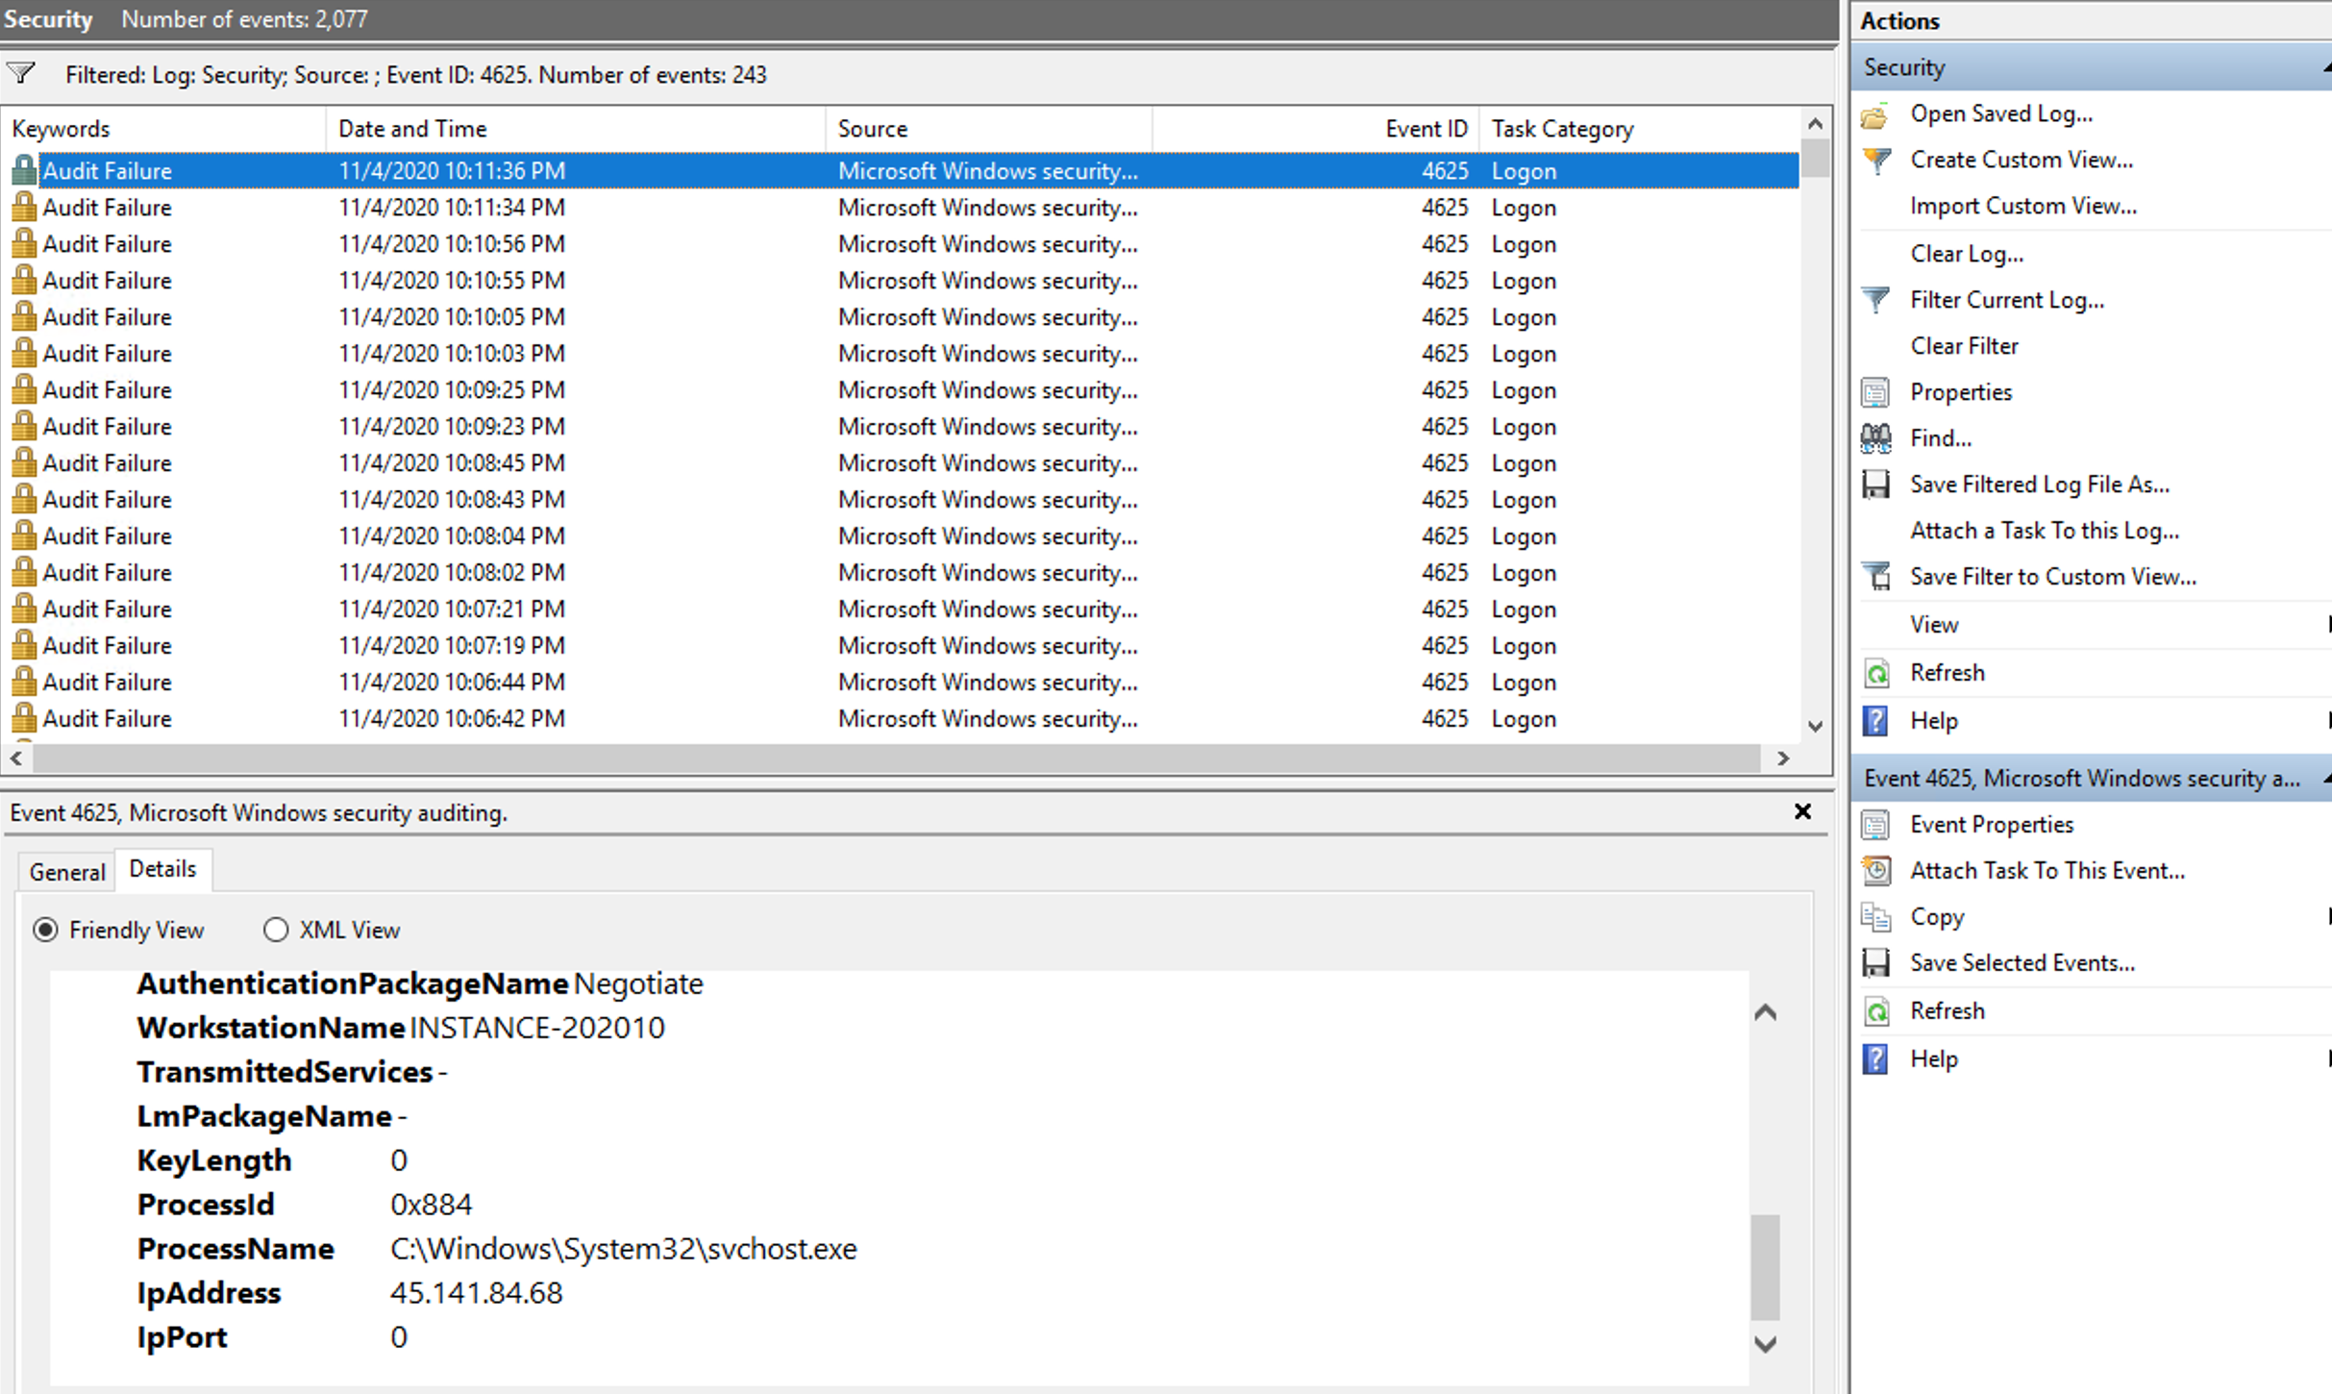
Task: Save selected events to file
Action: (x=2024, y=962)
